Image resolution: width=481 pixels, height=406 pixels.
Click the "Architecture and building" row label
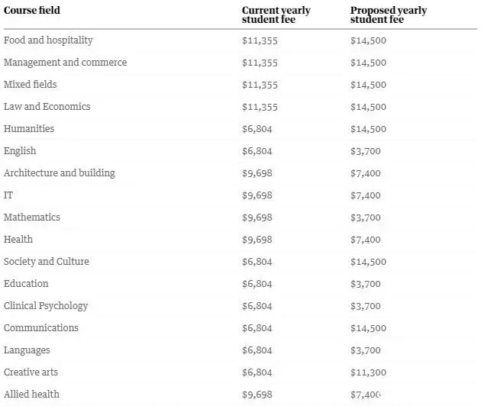59,172
